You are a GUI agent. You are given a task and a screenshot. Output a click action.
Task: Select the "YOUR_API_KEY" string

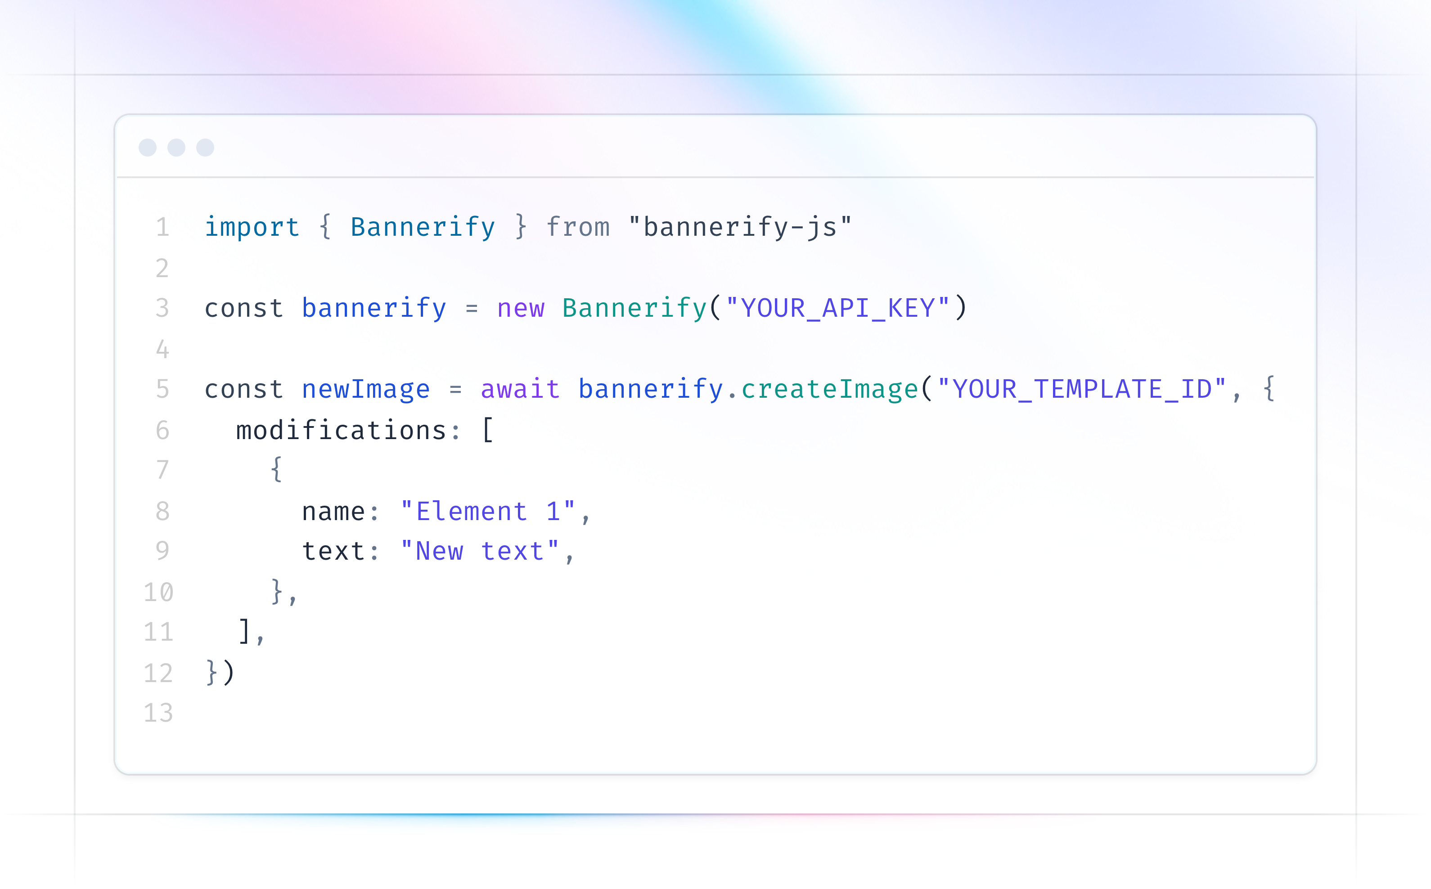[x=838, y=308]
